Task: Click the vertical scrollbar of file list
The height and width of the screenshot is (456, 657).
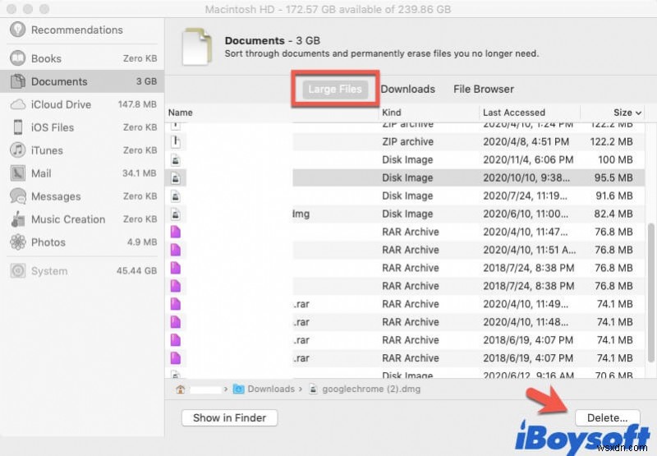Action: (650, 292)
